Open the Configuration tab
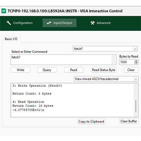The height and width of the screenshot is (141, 141). point(19,23)
